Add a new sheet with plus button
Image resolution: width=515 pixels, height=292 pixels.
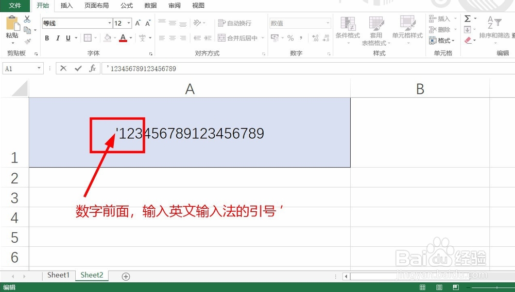point(126,277)
